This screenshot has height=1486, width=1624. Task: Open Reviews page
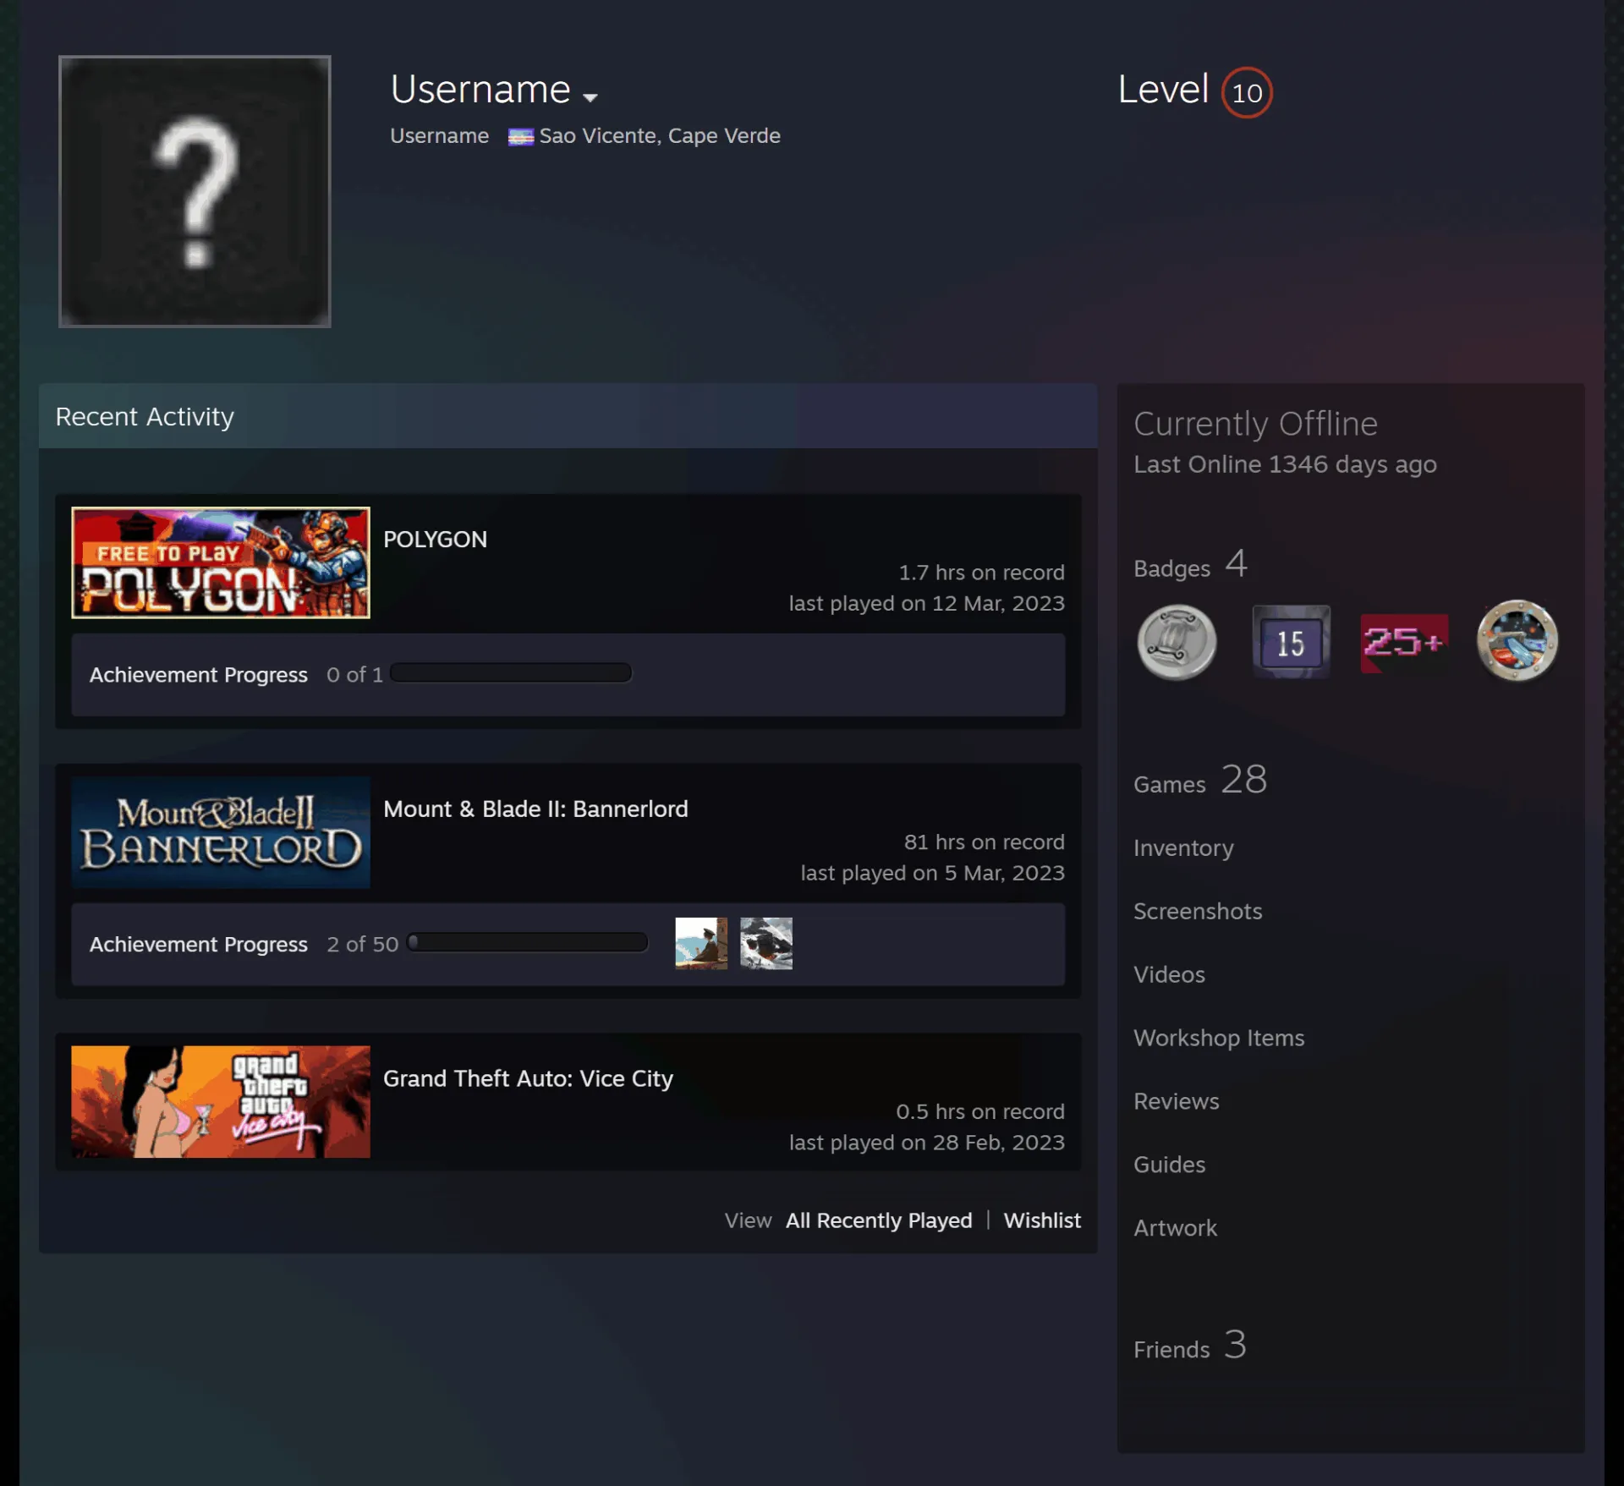pos(1176,1101)
